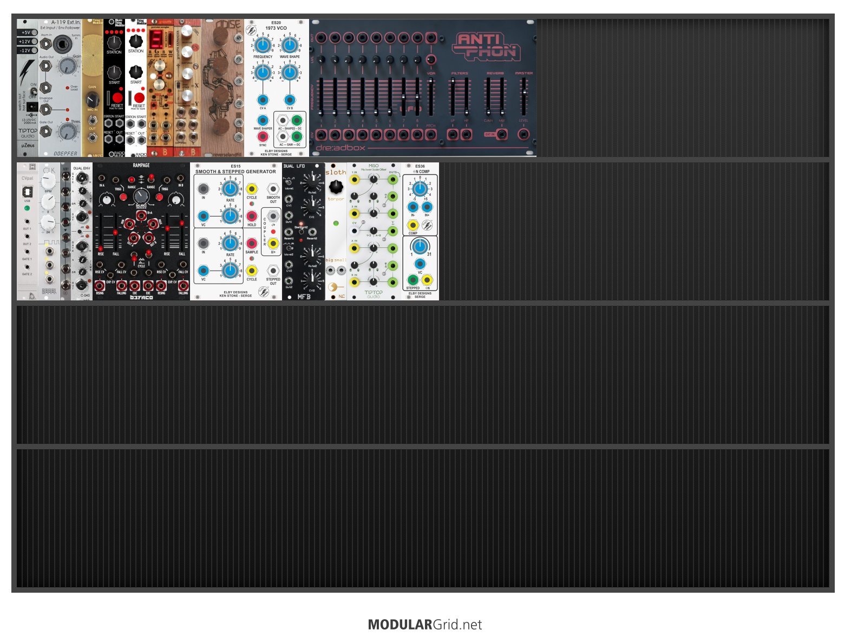The height and width of the screenshot is (636, 851).
Task: Click the MISO 1 IN jack
Action: coord(354,179)
